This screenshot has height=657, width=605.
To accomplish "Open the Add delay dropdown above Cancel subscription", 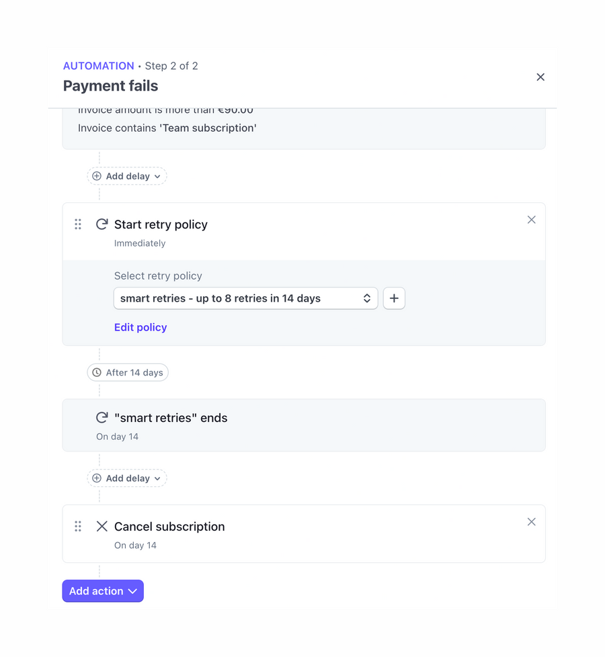I will [127, 478].
